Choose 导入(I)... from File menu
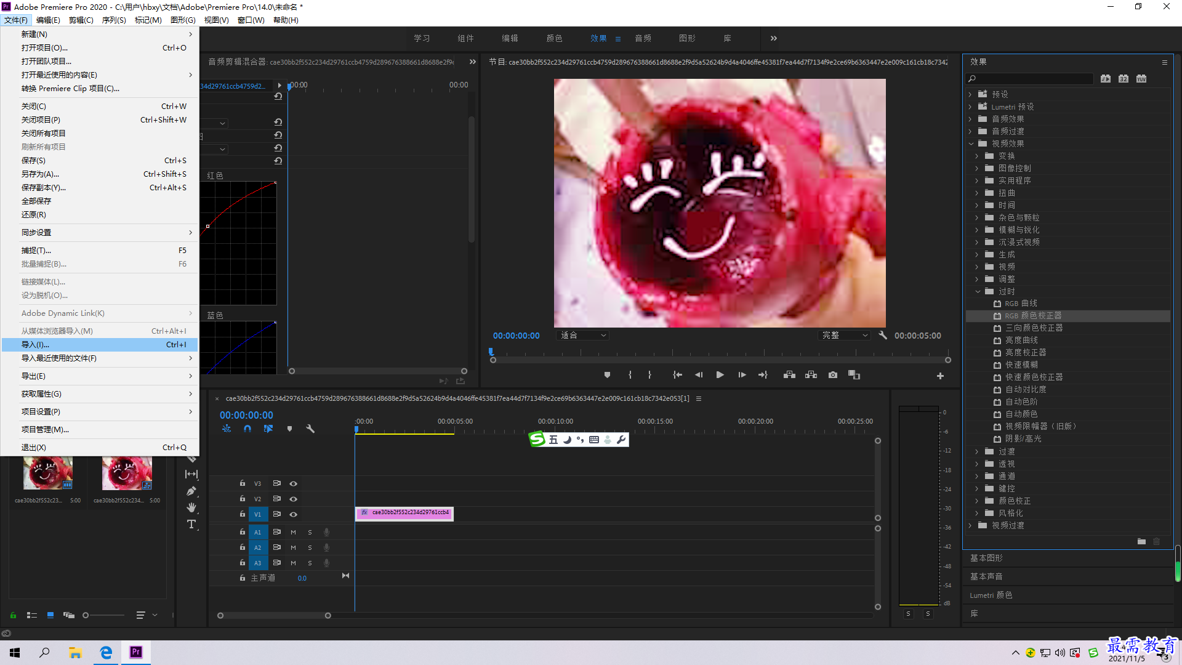 tap(100, 345)
